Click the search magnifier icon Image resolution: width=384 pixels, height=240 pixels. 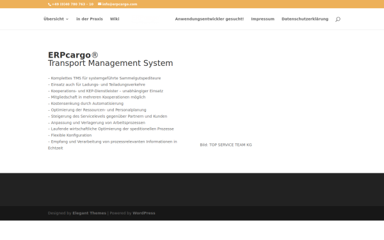coord(338,19)
